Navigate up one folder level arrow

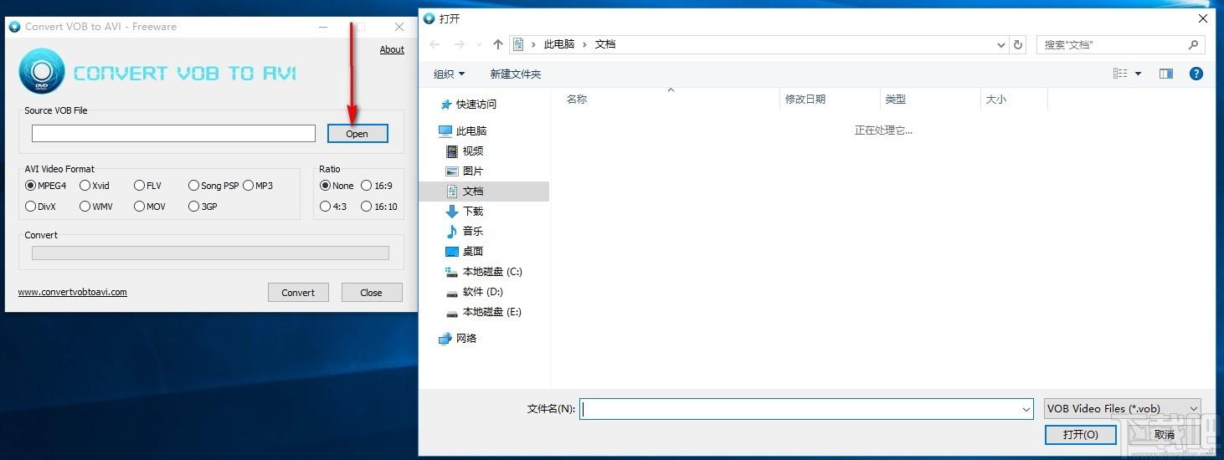click(498, 44)
